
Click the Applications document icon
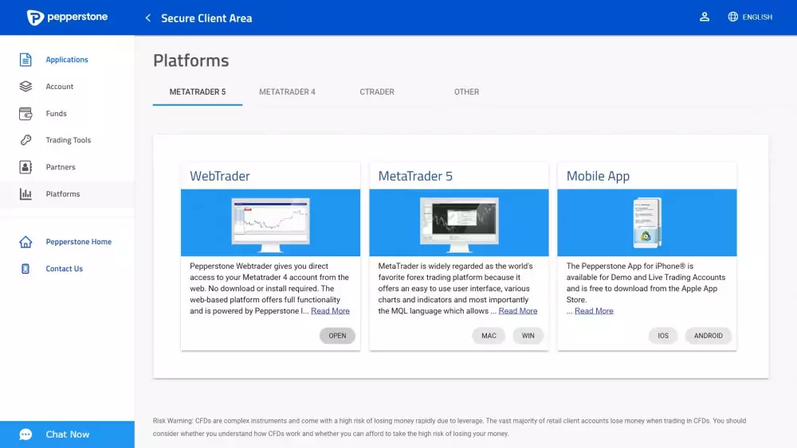(x=26, y=60)
